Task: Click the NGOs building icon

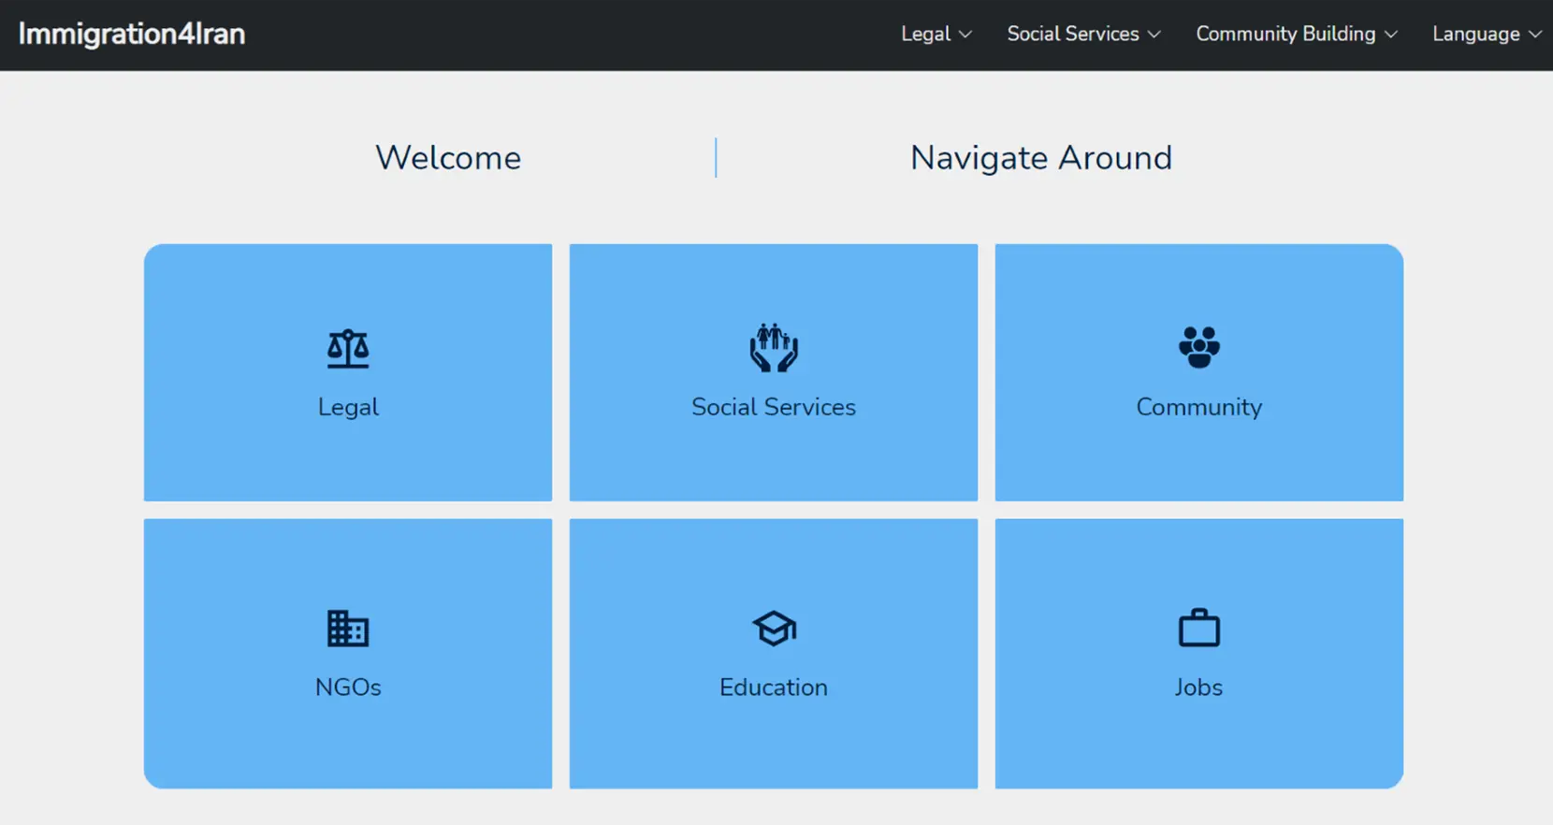Action: 348,629
